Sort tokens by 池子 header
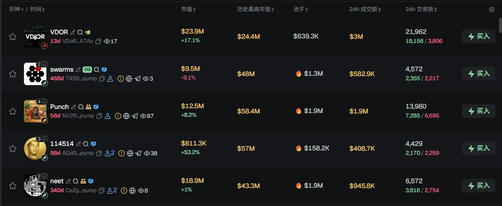Screen dimensions: 502x206 (x=300, y=9)
